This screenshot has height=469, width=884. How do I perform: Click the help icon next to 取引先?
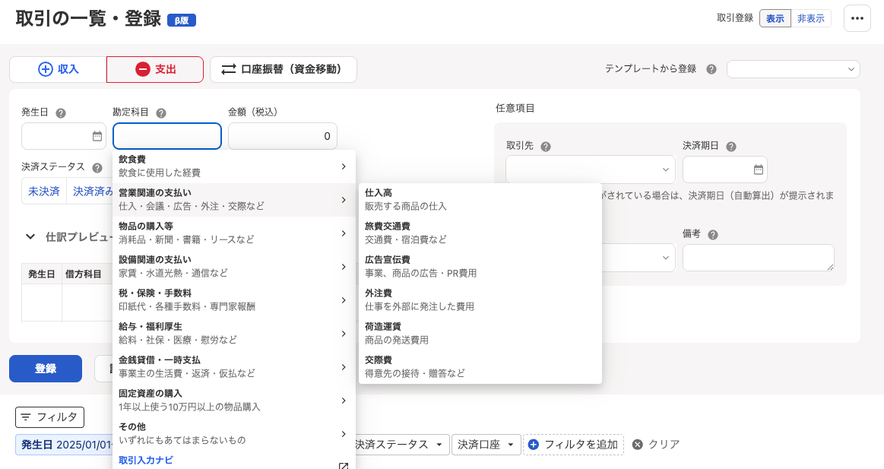(x=548, y=145)
